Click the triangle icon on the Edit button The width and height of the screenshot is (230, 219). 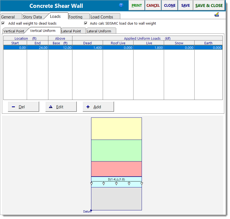(x=51, y=107)
